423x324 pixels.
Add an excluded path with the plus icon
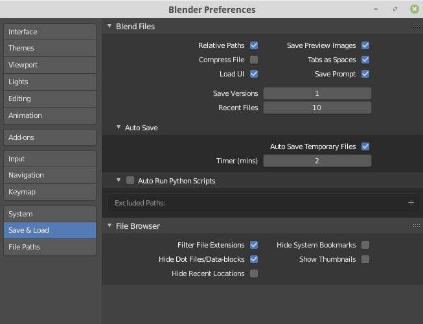tap(411, 203)
